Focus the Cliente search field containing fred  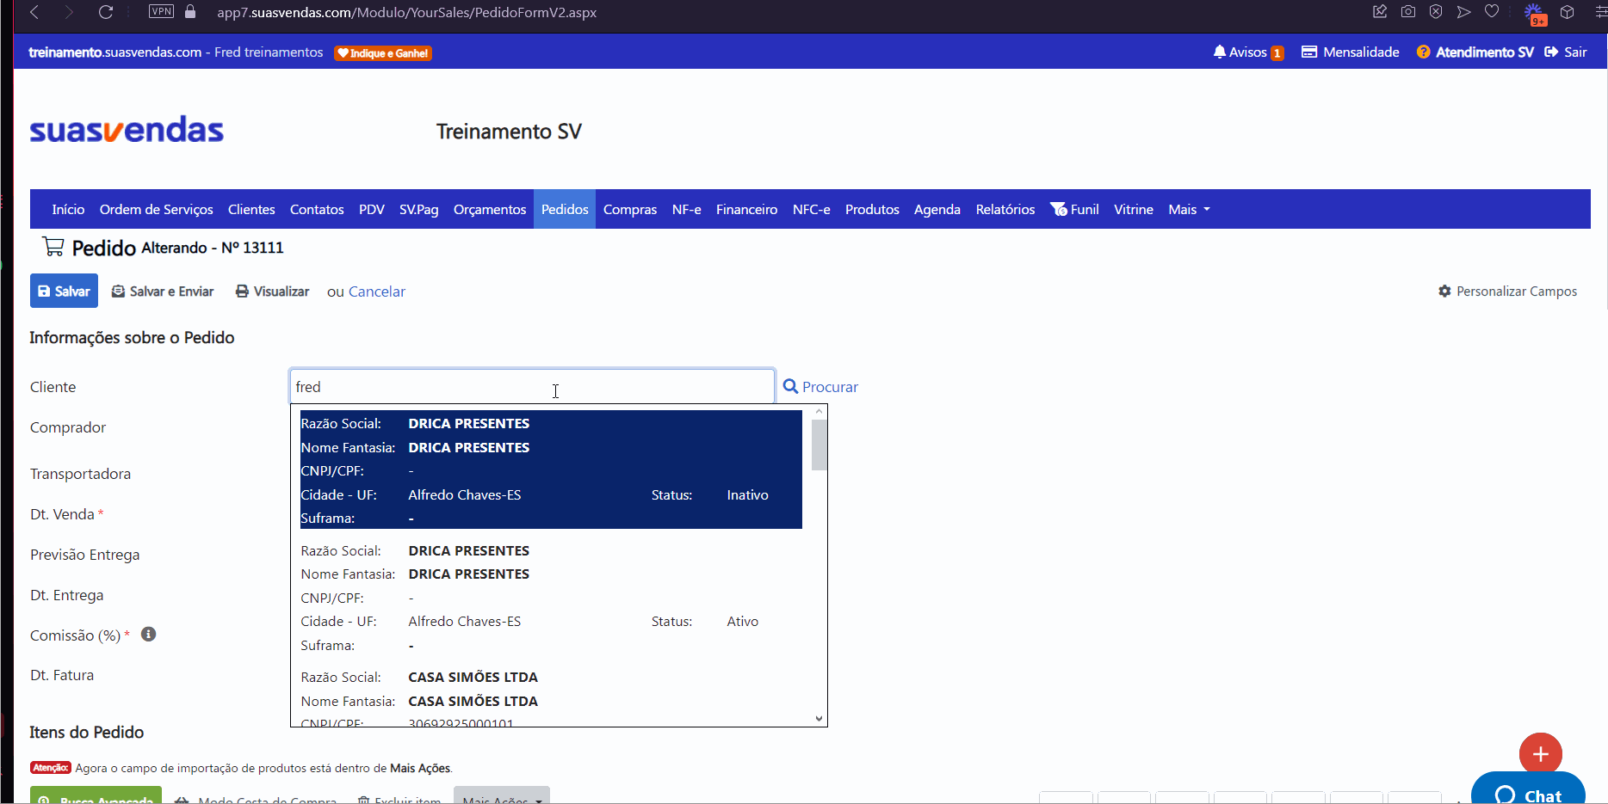coord(532,386)
